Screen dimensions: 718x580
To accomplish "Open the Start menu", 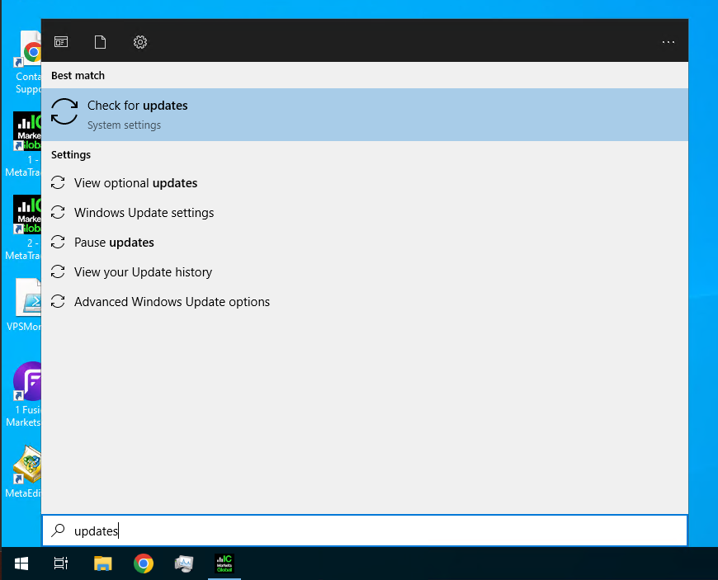I will coord(20,563).
